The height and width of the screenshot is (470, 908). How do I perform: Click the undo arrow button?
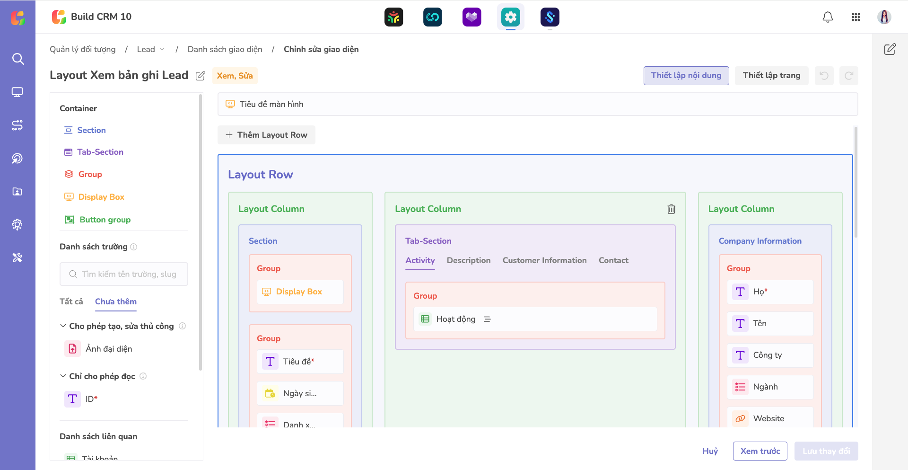point(824,76)
